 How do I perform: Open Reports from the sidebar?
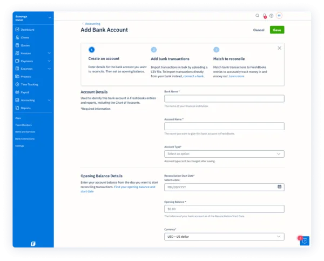[x=26, y=108]
